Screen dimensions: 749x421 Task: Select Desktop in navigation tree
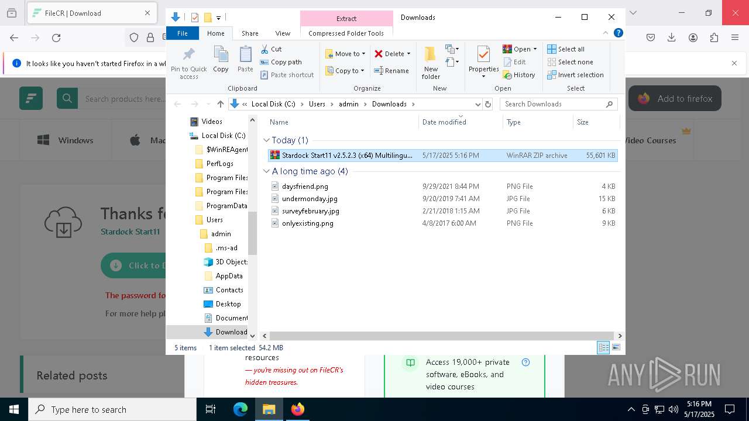point(228,304)
